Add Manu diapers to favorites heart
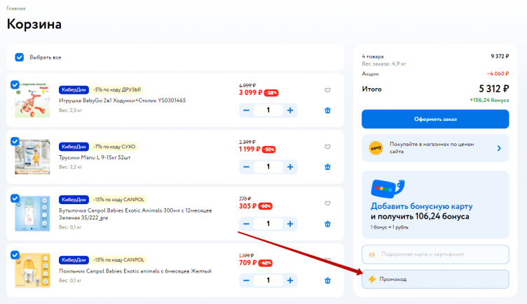 click(x=327, y=146)
